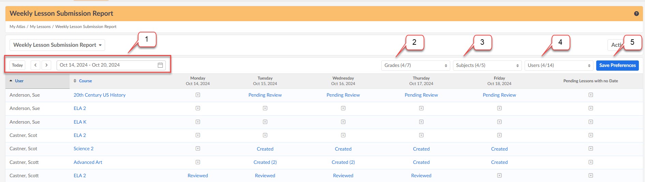Go to My Atlas breadcrumb
This screenshot has height=182, width=645.
pos(17,27)
